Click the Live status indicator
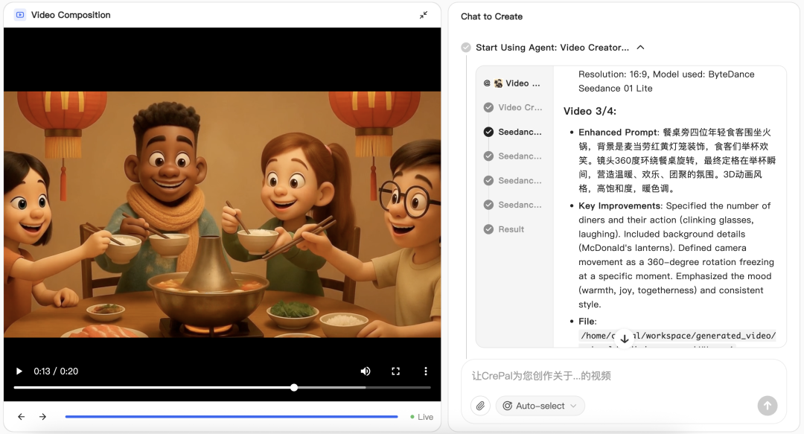 (422, 417)
